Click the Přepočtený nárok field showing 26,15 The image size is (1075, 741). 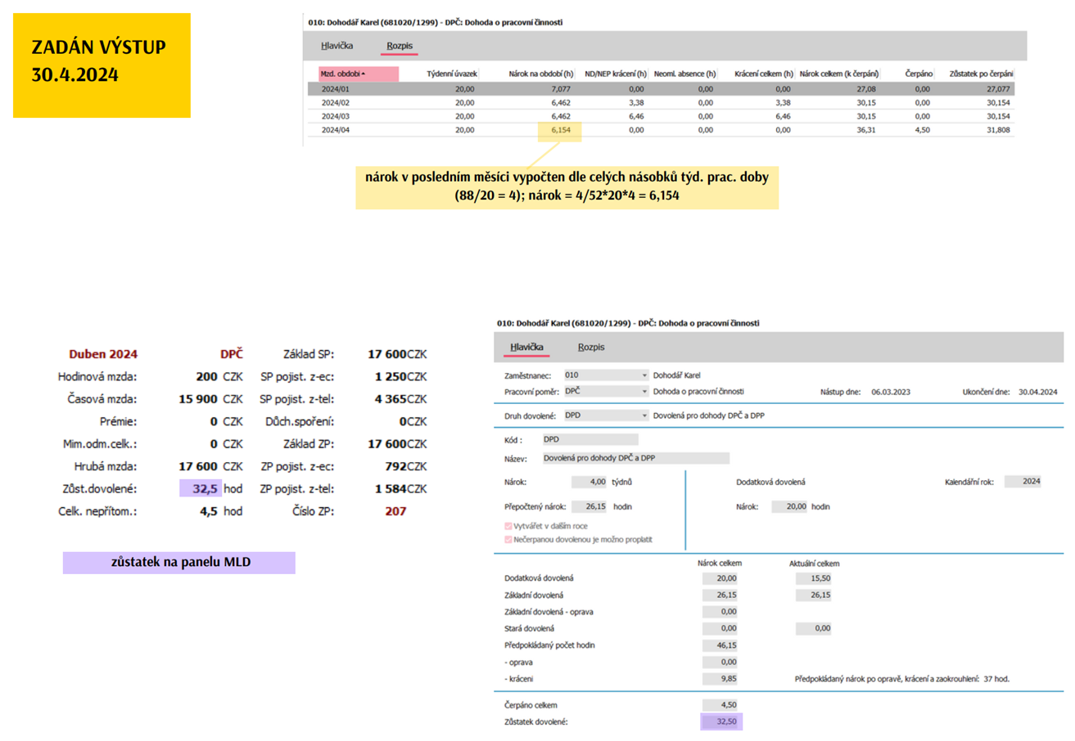coord(589,506)
